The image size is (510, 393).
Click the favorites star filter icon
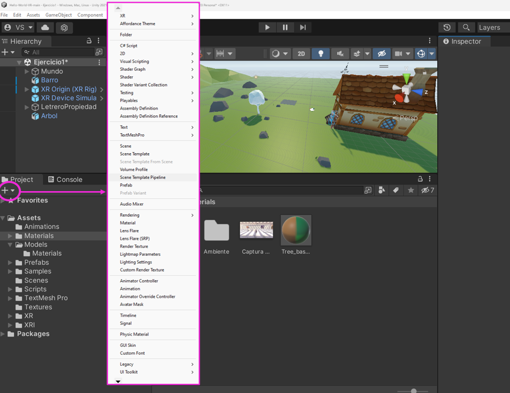tap(411, 191)
